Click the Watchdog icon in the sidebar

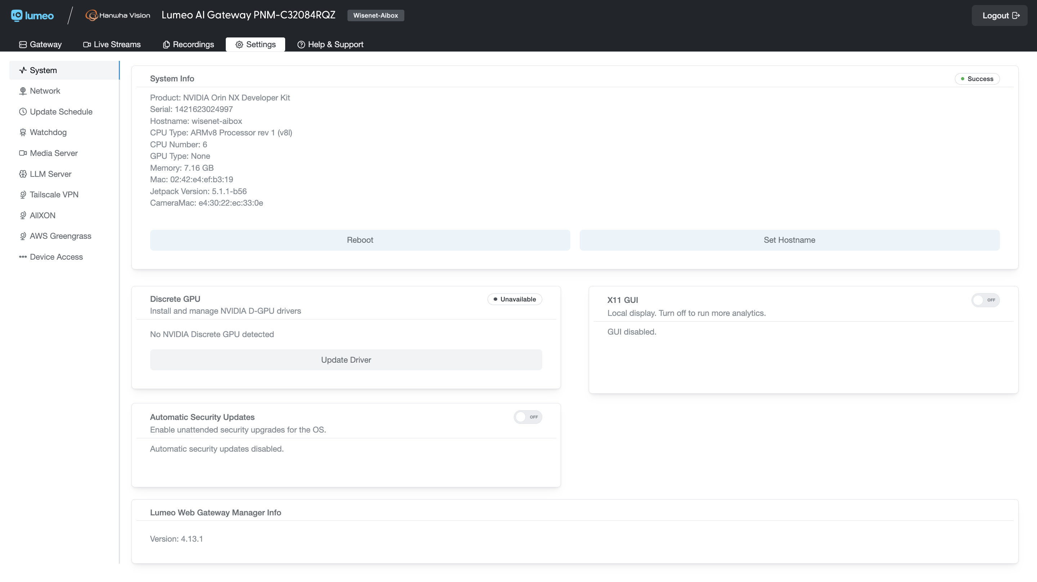pos(23,133)
